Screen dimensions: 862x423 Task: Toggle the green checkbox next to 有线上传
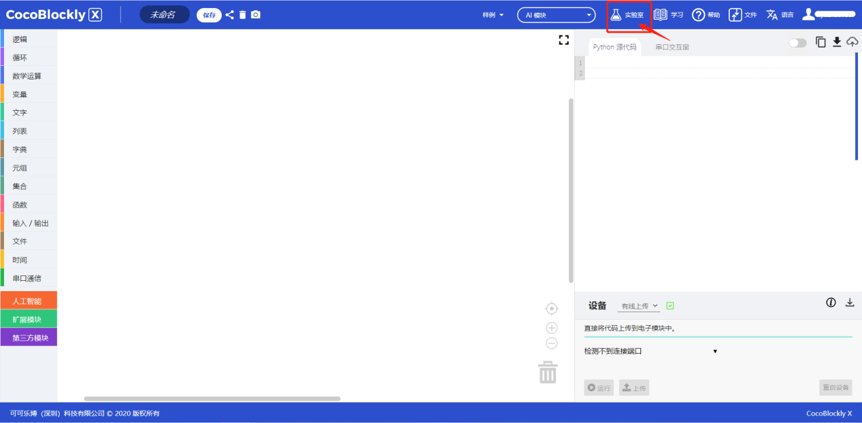[670, 306]
